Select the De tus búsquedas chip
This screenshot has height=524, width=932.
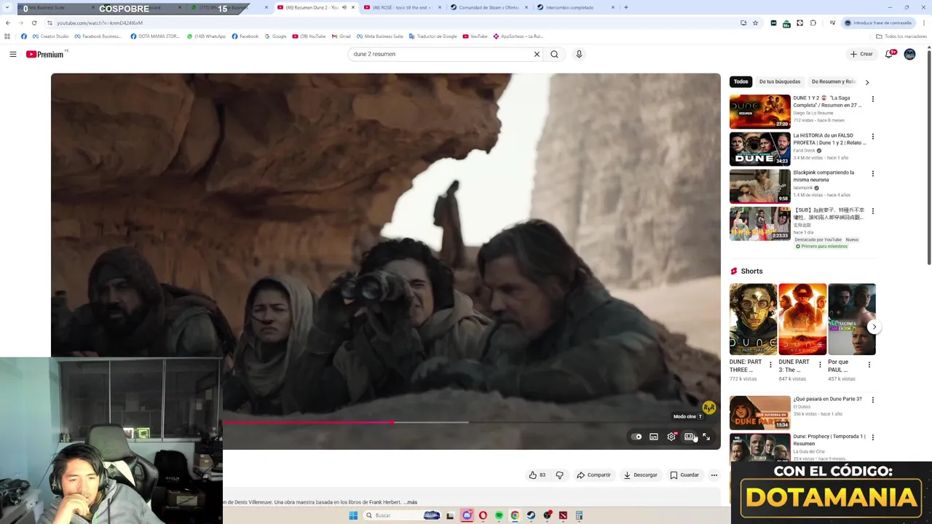[x=779, y=82]
